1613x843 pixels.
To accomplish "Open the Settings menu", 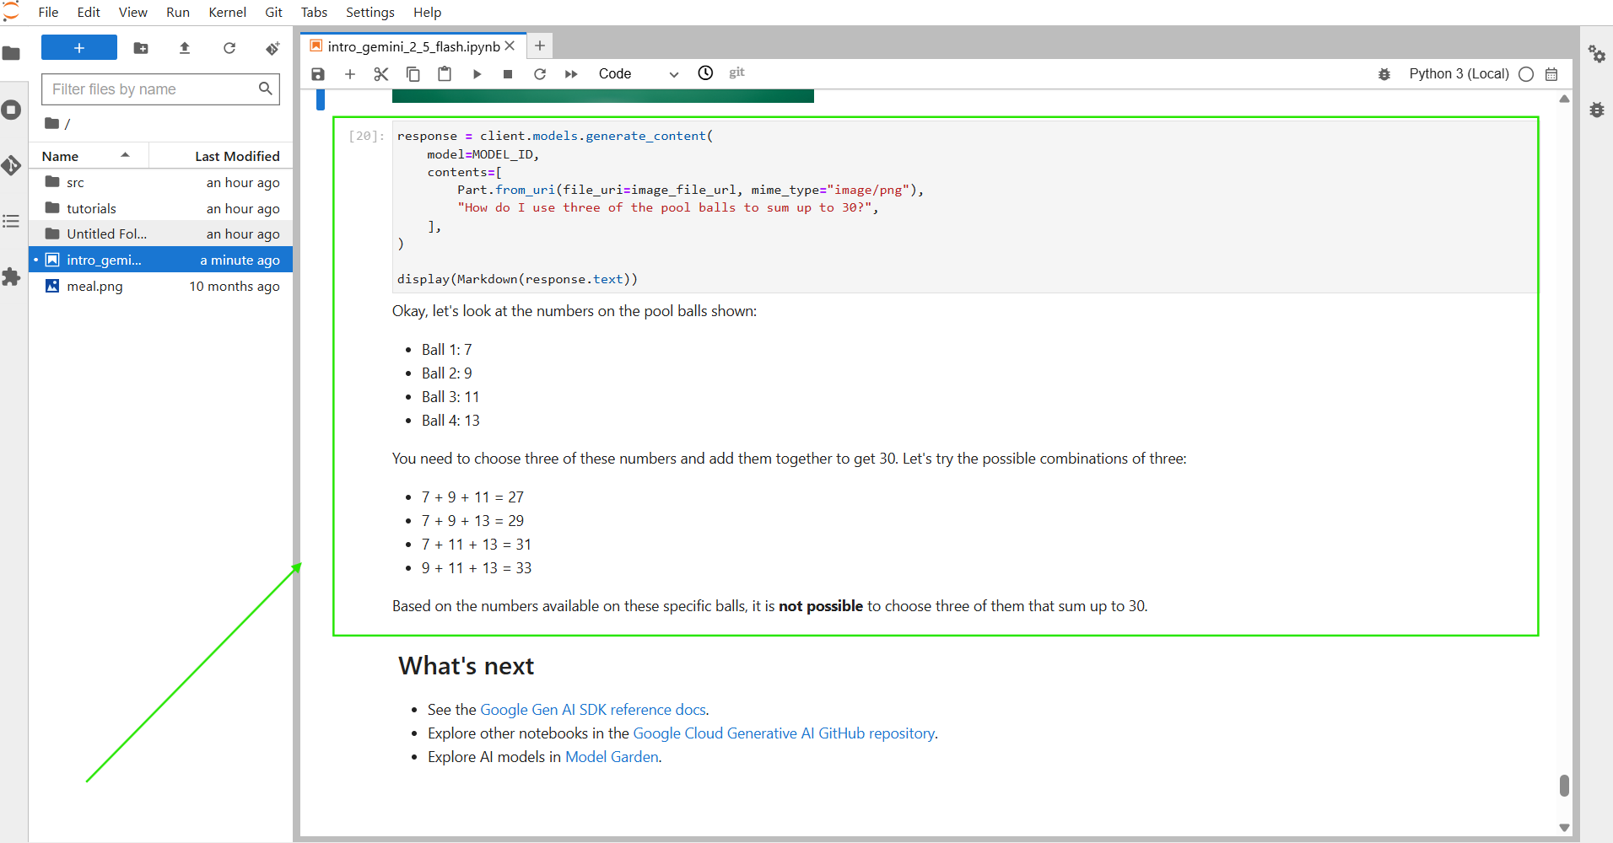I will click(370, 13).
